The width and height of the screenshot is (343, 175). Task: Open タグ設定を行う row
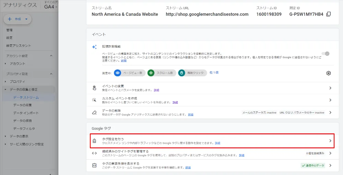tap(213, 141)
